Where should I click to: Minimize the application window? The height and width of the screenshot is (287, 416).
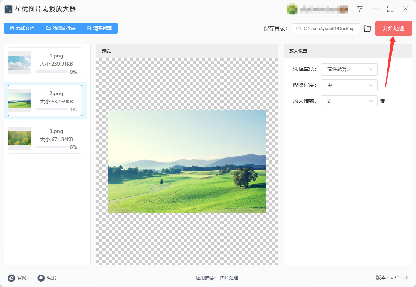[x=375, y=9]
